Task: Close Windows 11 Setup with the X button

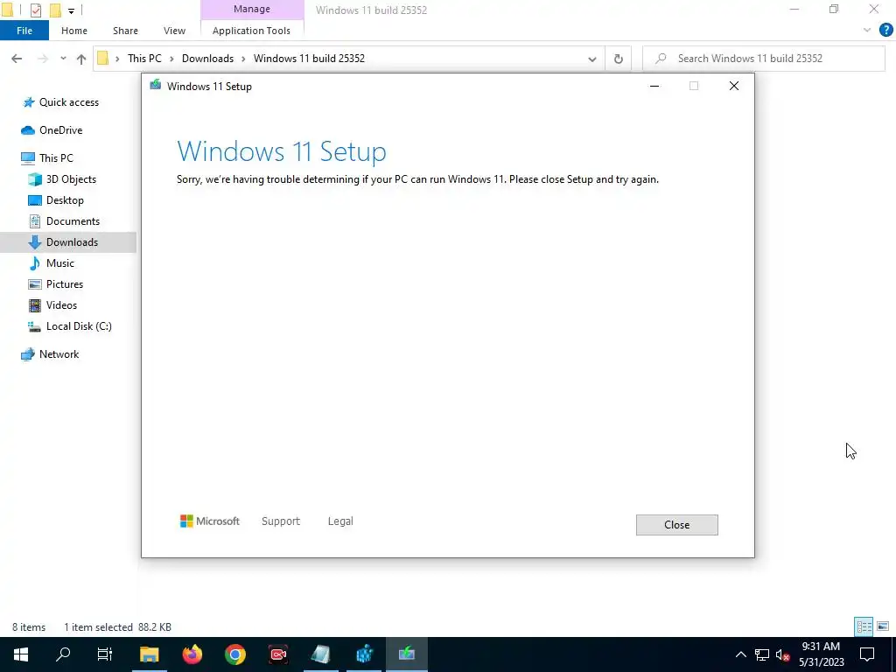Action: 734,86
